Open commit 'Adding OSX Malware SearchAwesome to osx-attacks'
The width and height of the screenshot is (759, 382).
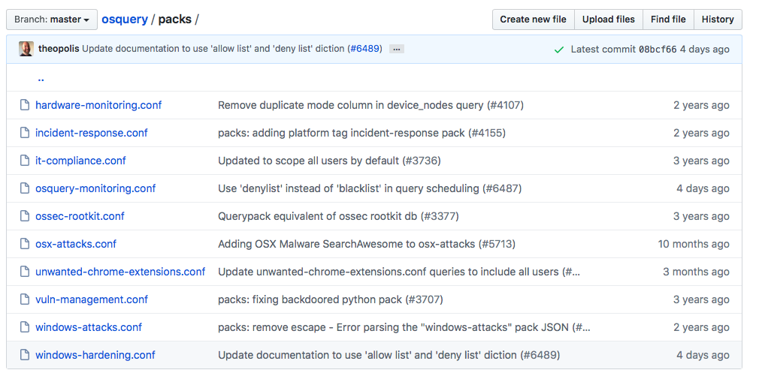pyautogui.click(x=367, y=244)
